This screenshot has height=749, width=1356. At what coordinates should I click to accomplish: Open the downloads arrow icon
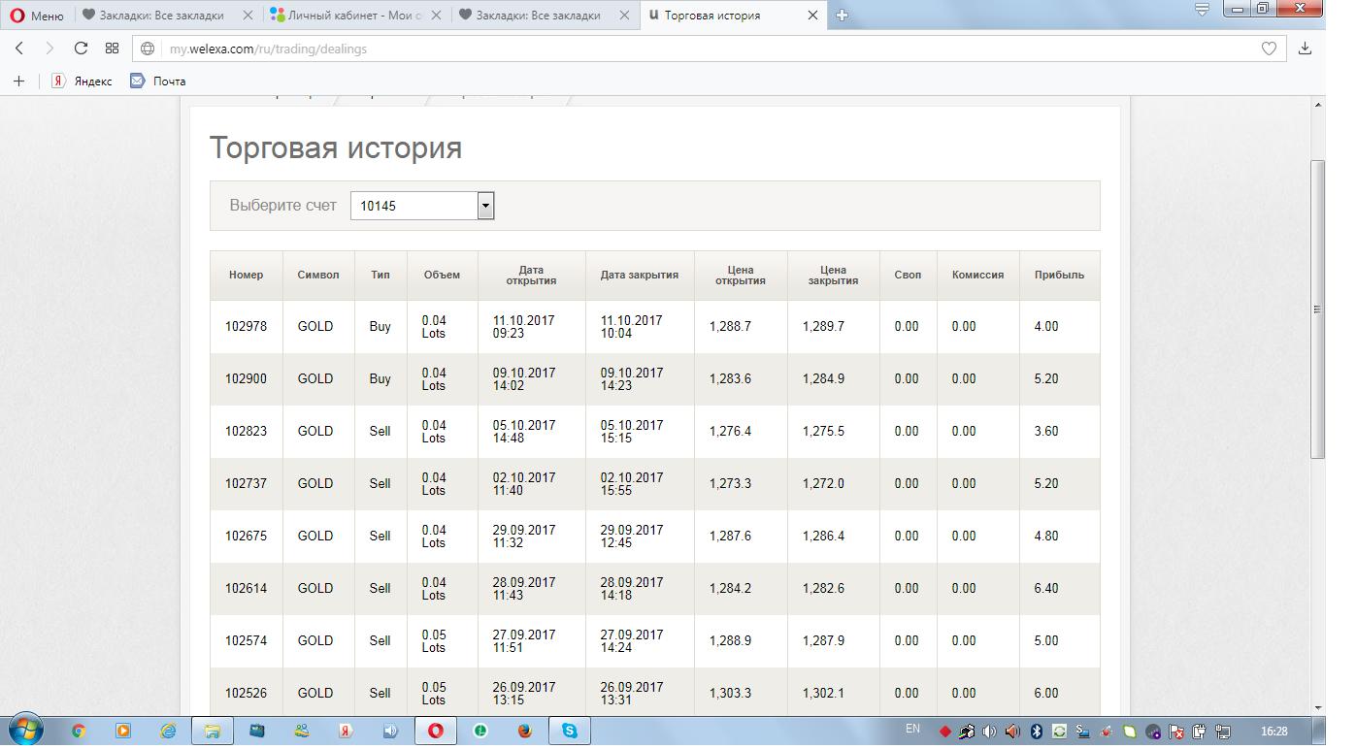1305,49
